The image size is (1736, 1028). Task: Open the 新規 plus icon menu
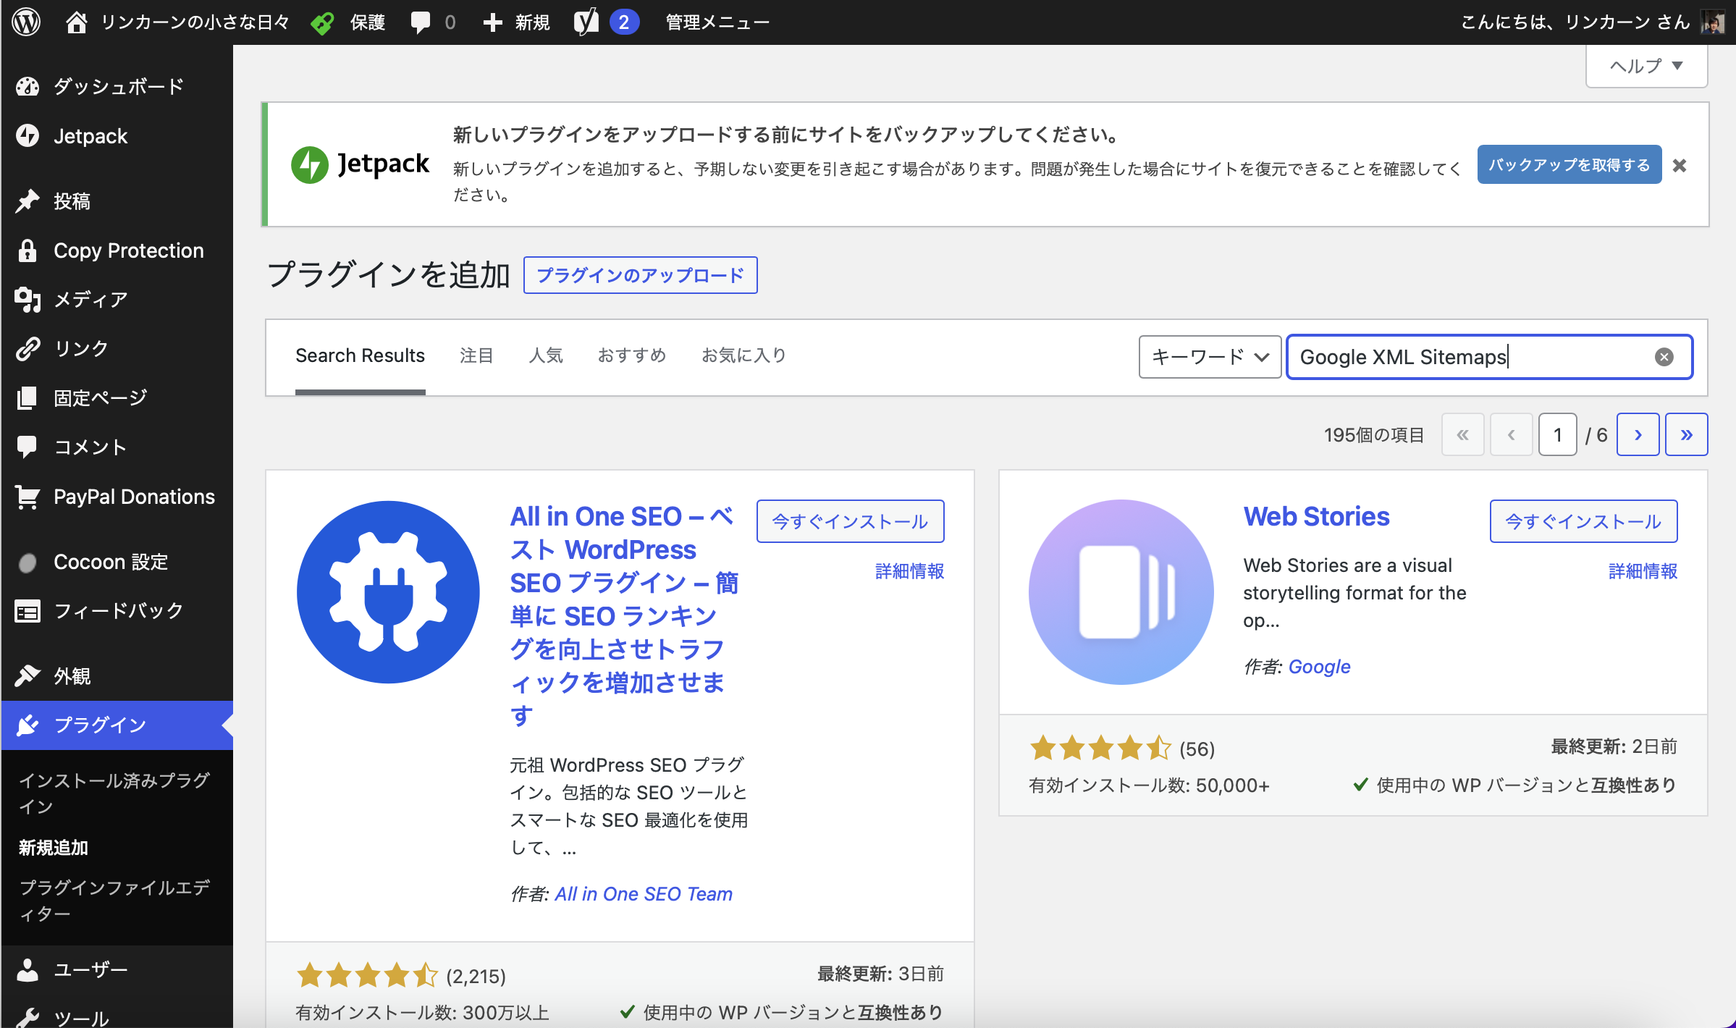pos(492,22)
